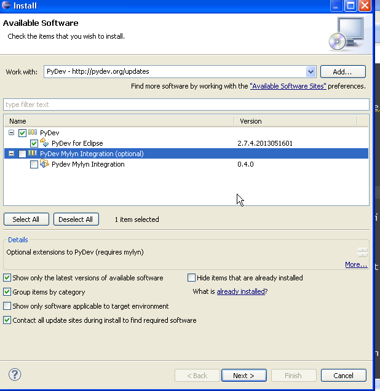Select the PyDev category row label
Screen dimensions: 380x391
tap(49, 133)
